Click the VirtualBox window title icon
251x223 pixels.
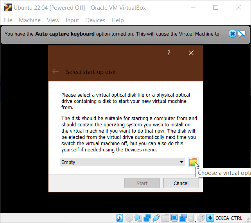8,8
